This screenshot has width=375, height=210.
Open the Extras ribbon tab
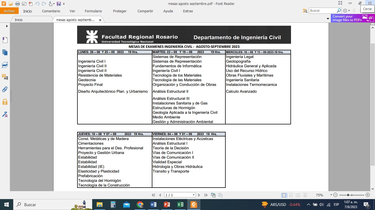[x=188, y=11]
